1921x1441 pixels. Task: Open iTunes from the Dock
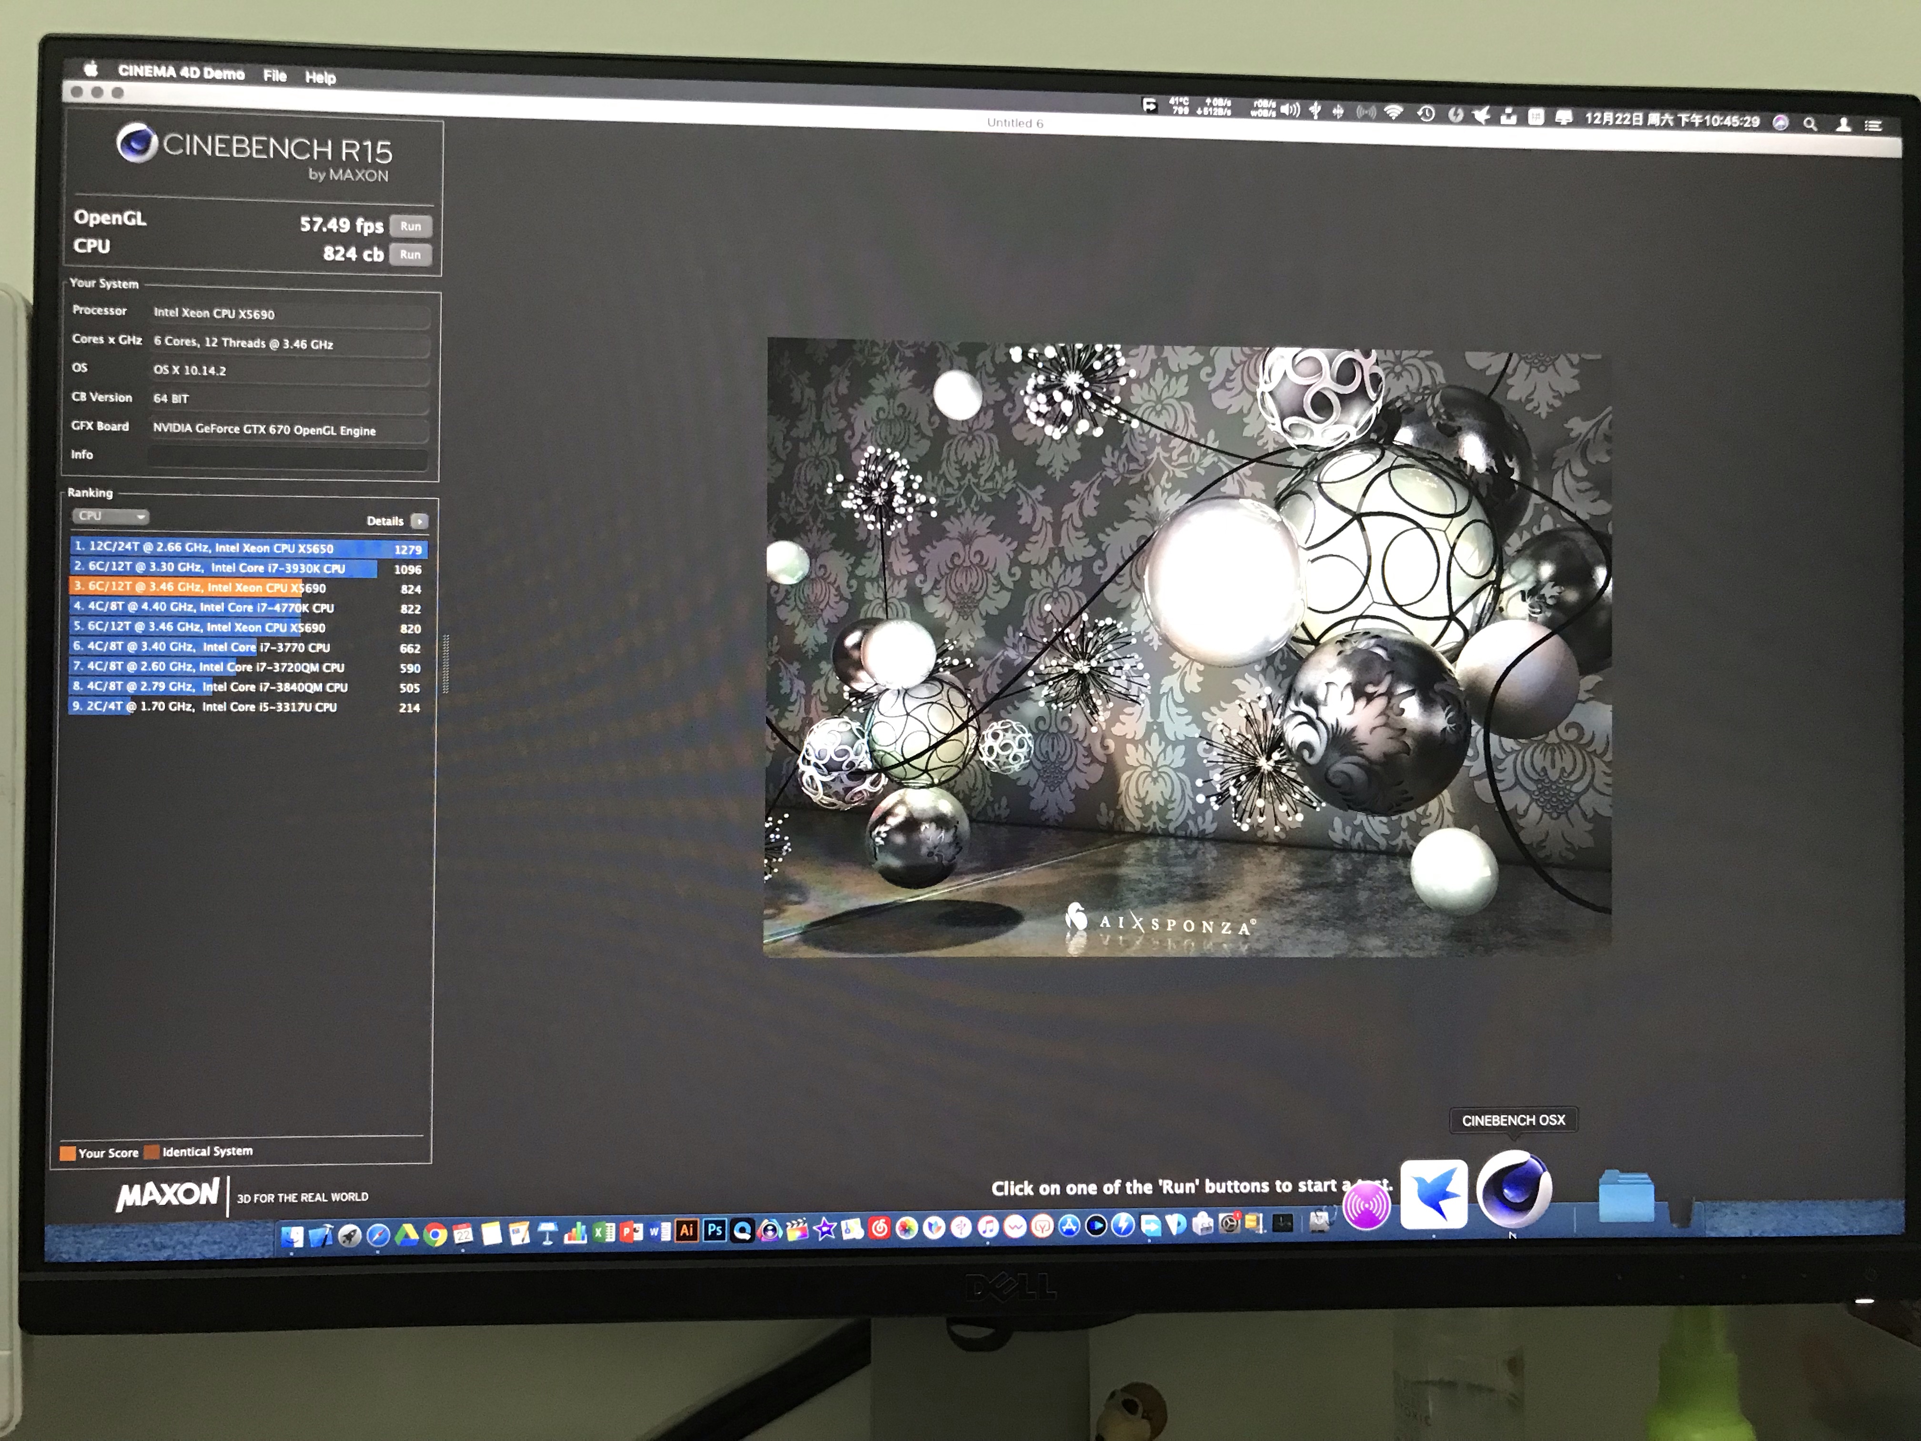(988, 1227)
